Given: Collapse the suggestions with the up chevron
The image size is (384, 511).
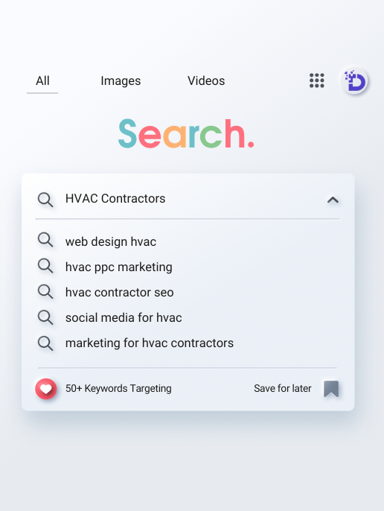Looking at the screenshot, I should pos(333,200).
